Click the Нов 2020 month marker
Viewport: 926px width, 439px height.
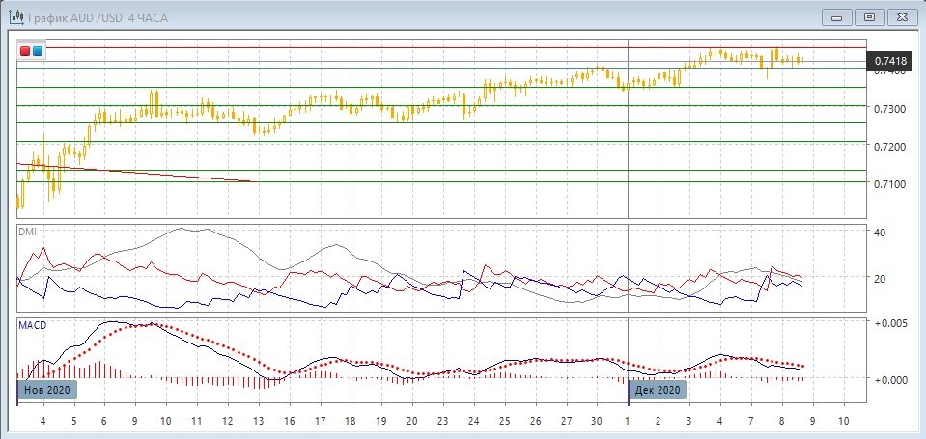[x=44, y=390]
